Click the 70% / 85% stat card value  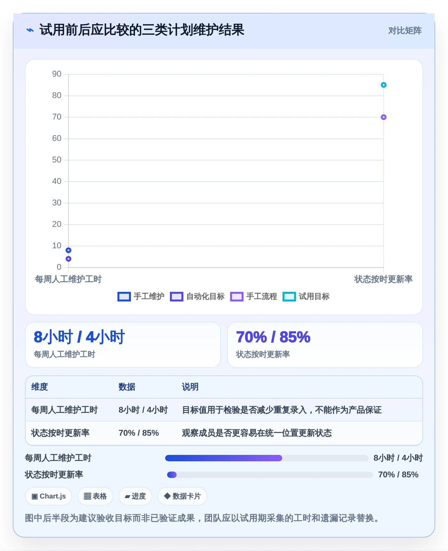pyautogui.click(x=273, y=337)
